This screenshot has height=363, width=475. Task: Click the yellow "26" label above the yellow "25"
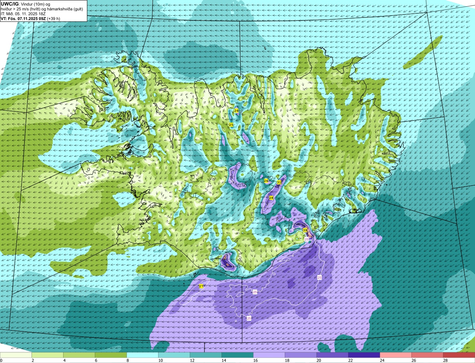[x=236, y=111]
